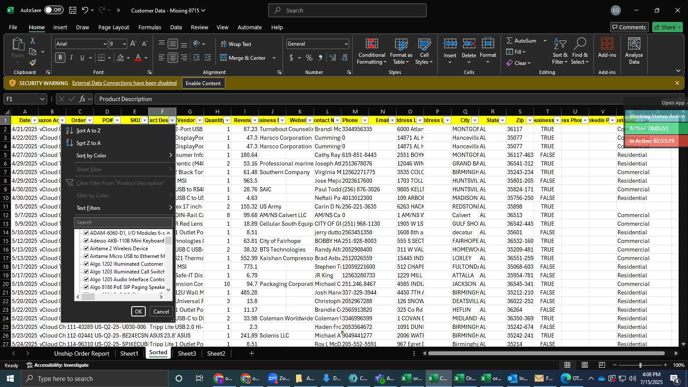Screen dimensions: 688x387
Task: Open the font name dropdown showing Arial
Action: [x=104, y=44]
